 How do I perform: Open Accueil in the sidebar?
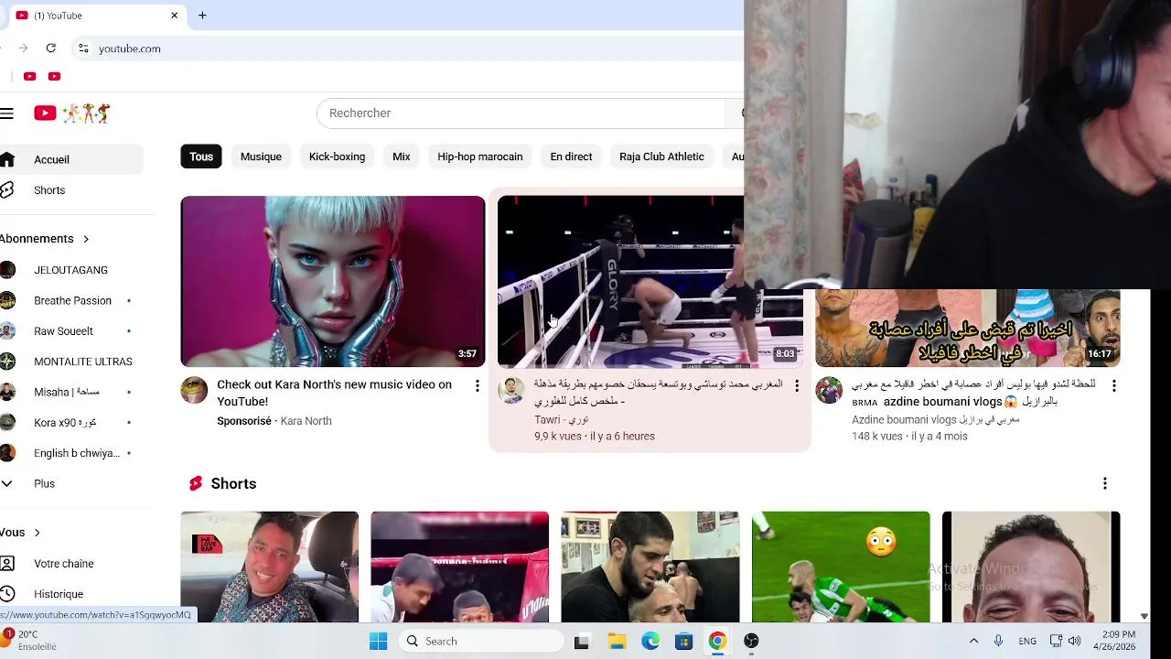click(x=71, y=159)
